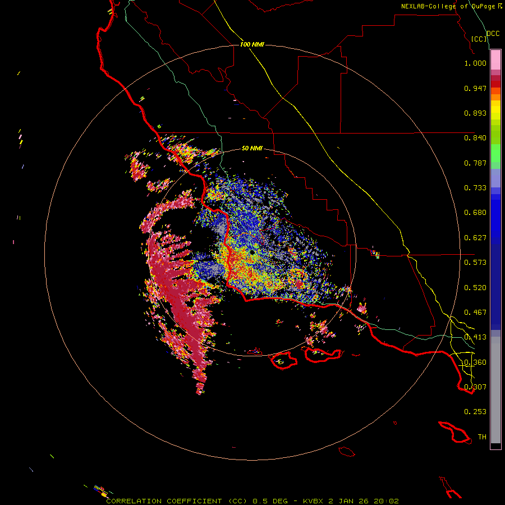This screenshot has width=505, height=505.
Task: Click the radar site center black dot
Action: pyautogui.click(x=252, y=253)
